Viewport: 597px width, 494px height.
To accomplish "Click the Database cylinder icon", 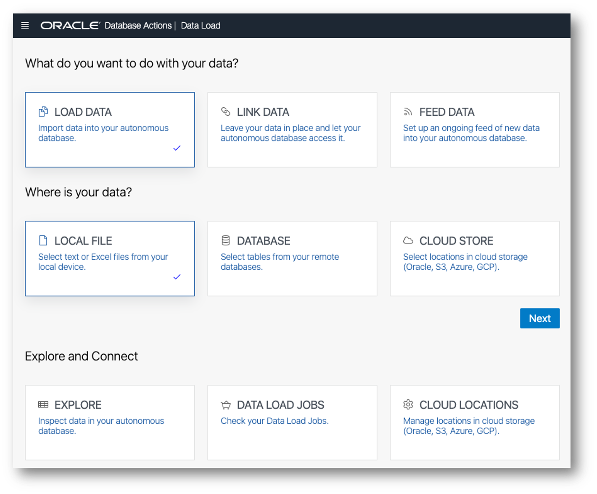I will pos(226,240).
